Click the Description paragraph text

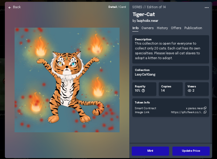point(168,51)
